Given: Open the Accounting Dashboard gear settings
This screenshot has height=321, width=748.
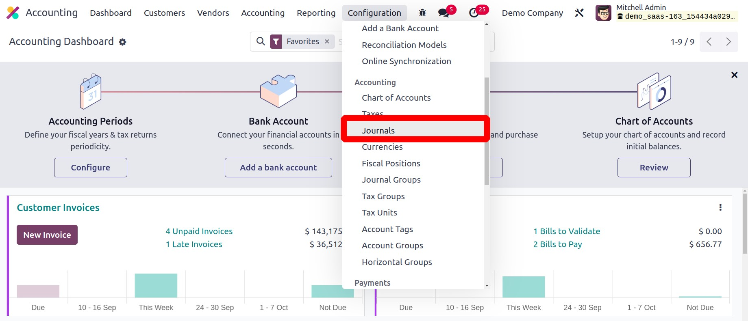Looking at the screenshot, I should pos(122,42).
